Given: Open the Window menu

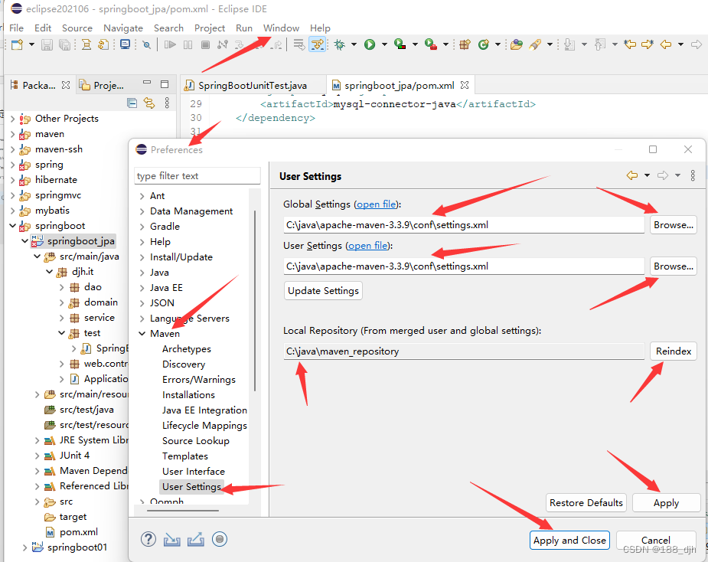Looking at the screenshot, I should click(281, 28).
